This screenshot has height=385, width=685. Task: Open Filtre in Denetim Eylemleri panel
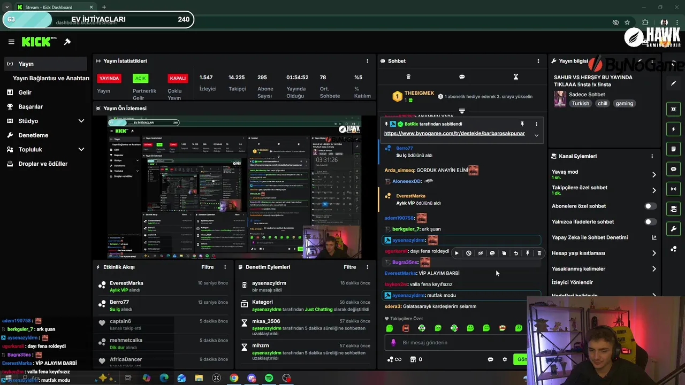(x=349, y=267)
